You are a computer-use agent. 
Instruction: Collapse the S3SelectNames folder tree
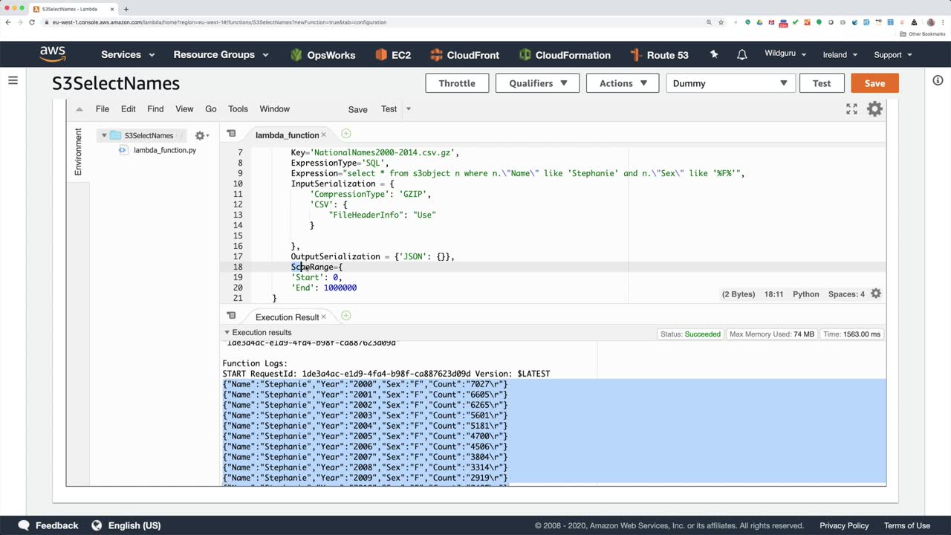coord(104,136)
